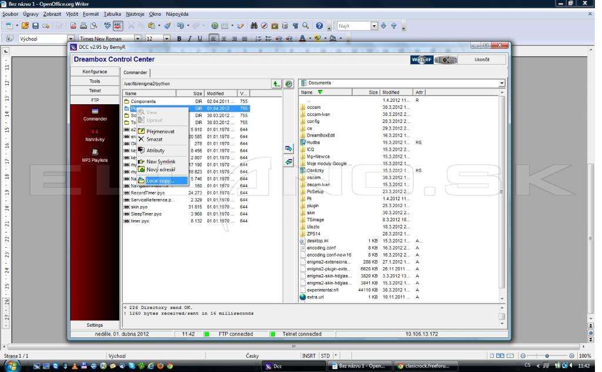Click the Ukončit button

click(482, 59)
